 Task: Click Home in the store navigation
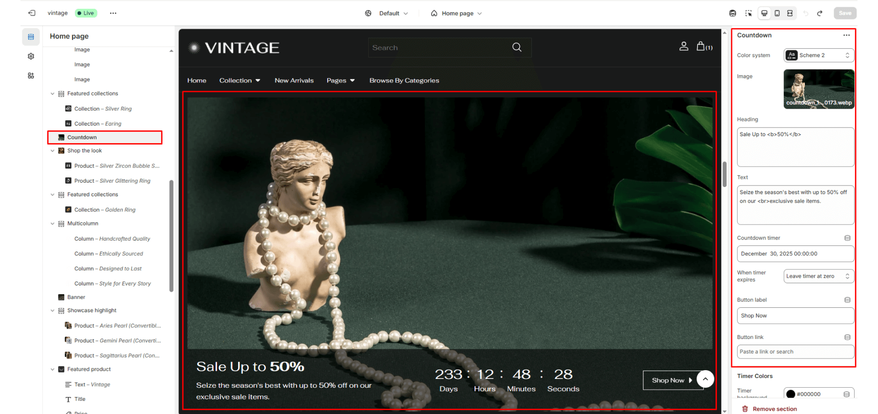[x=197, y=80]
